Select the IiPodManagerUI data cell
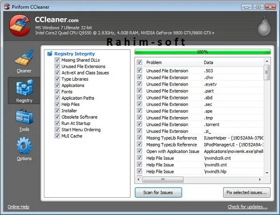This screenshot has width=280, height=215. (x=233, y=145)
